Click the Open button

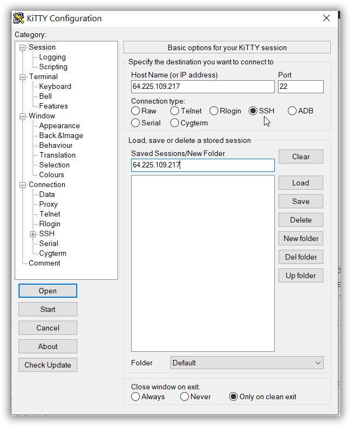[48, 291]
